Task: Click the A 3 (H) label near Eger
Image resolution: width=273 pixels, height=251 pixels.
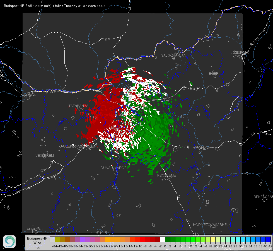Action: click(x=195, y=89)
